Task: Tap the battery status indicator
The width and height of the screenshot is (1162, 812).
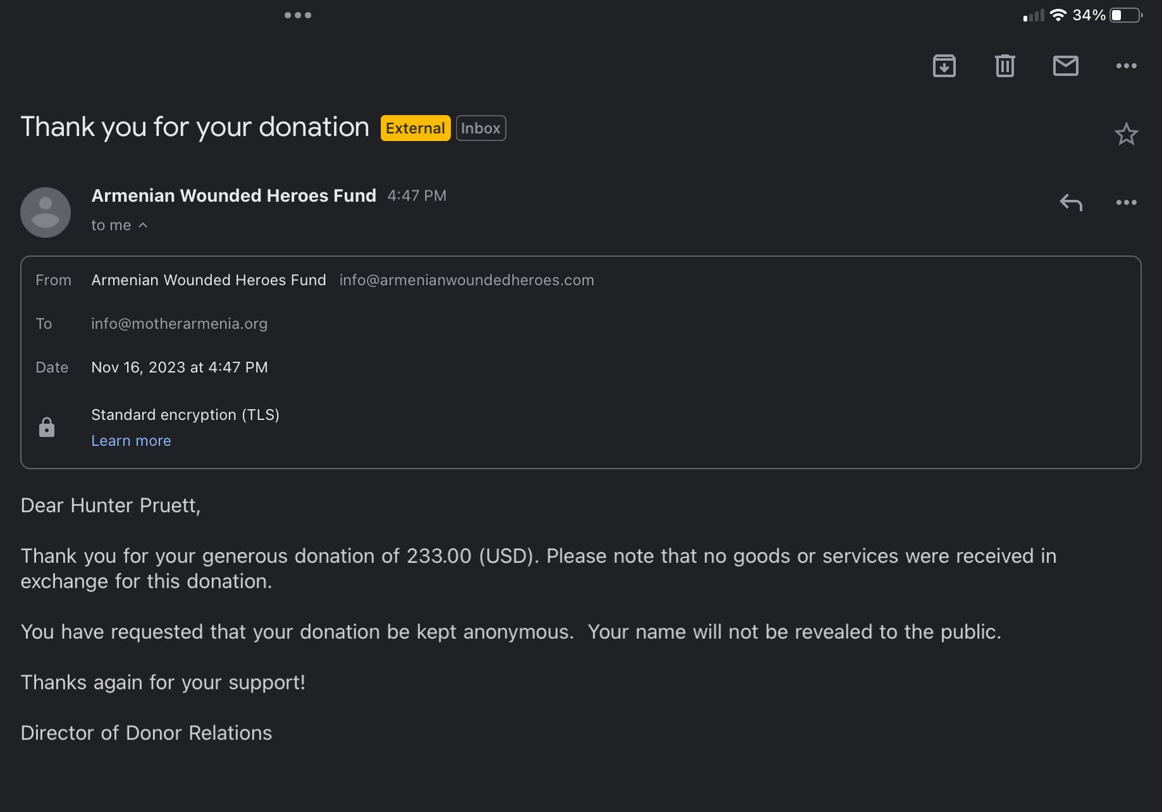Action: tap(1125, 15)
